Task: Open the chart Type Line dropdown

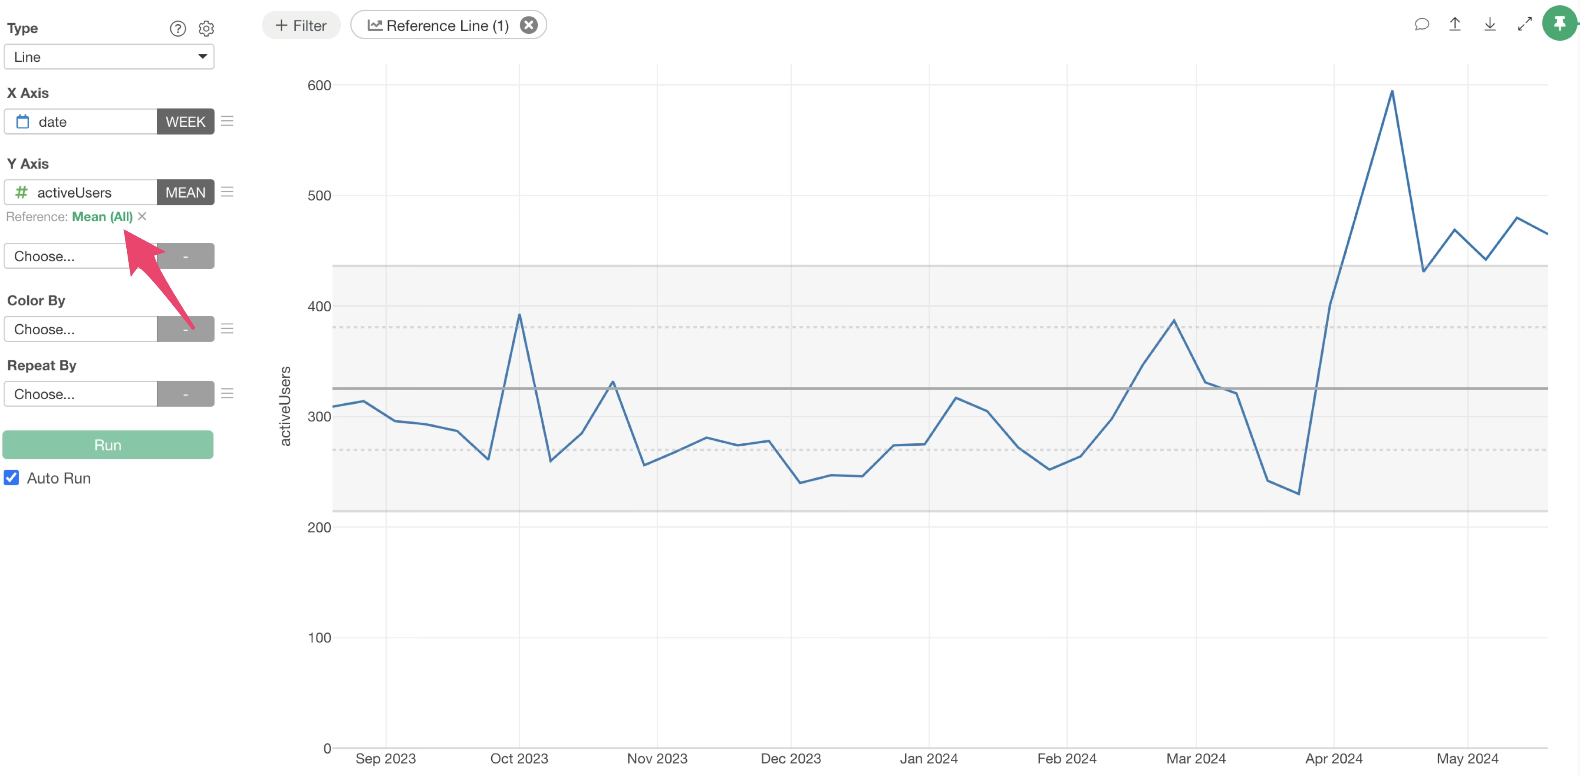Action: [x=109, y=56]
